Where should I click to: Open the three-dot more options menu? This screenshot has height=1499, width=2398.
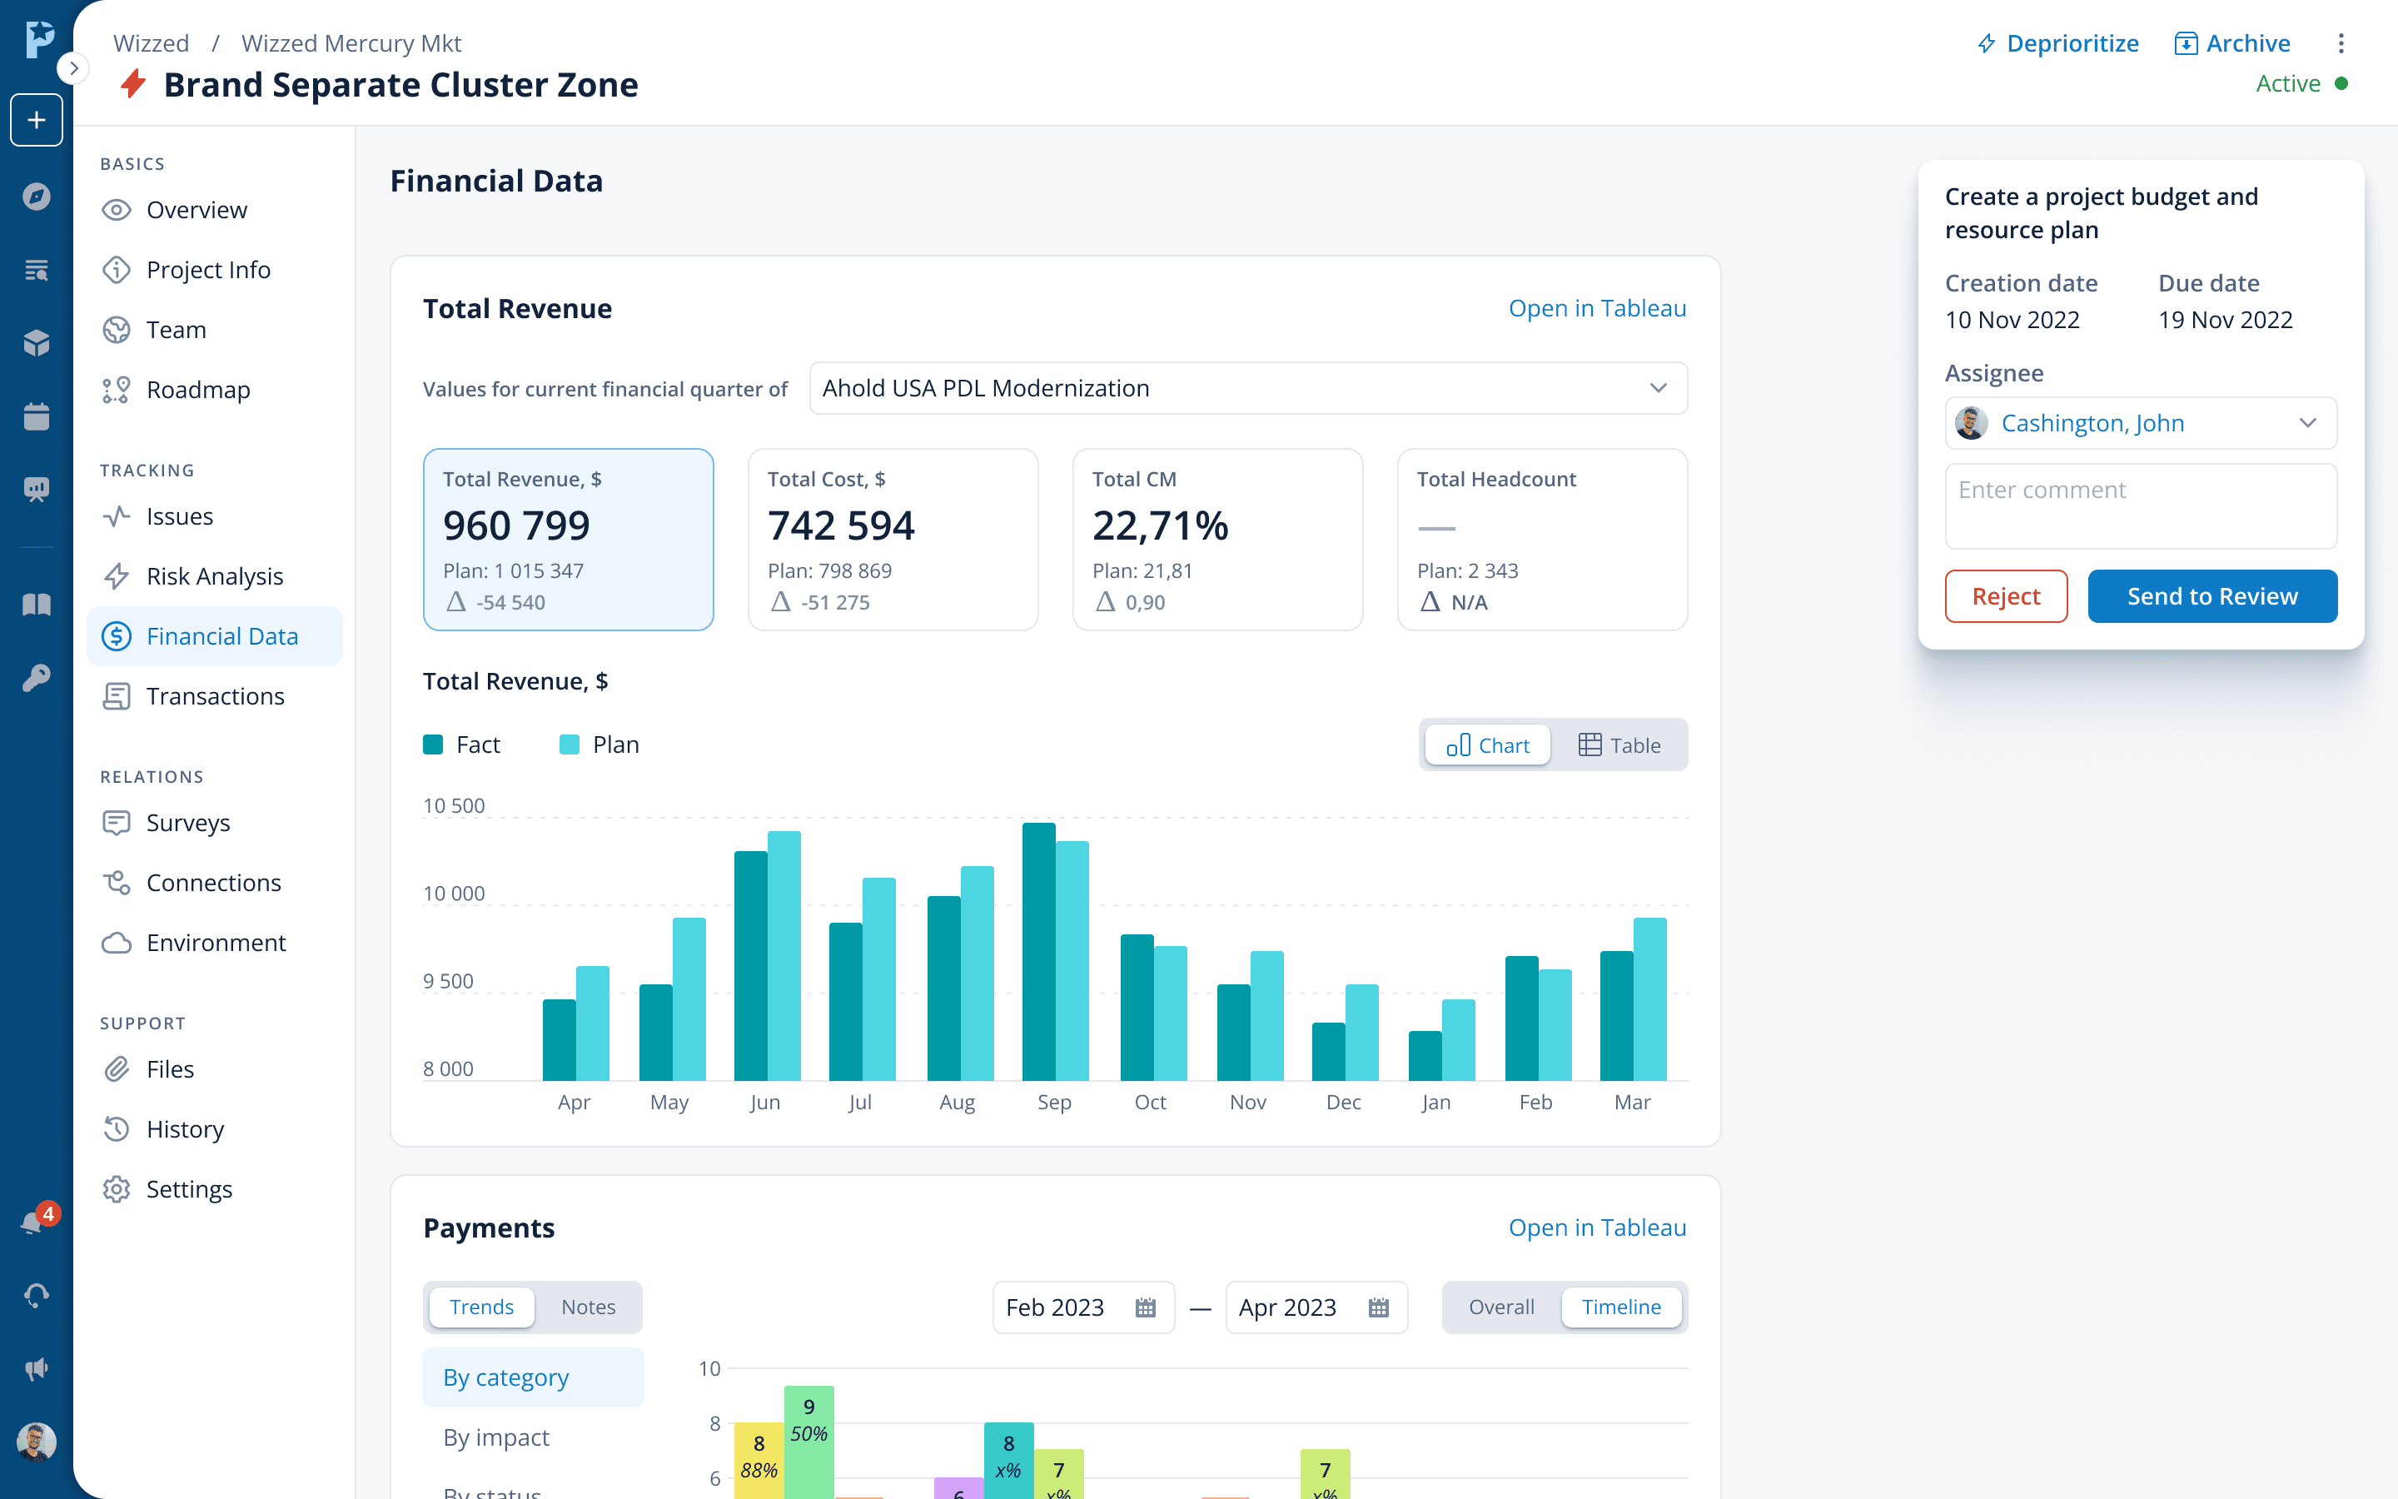tap(2341, 43)
